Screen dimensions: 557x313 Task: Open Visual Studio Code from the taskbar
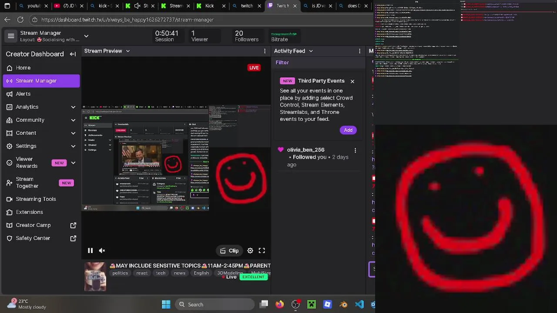click(359, 305)
